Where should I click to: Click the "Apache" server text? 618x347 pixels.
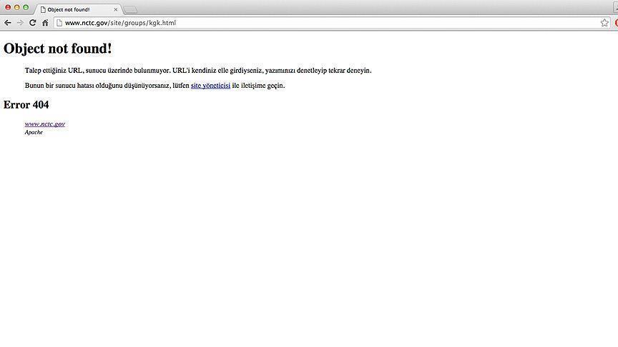pyautogui.click(x=34, y=132)
